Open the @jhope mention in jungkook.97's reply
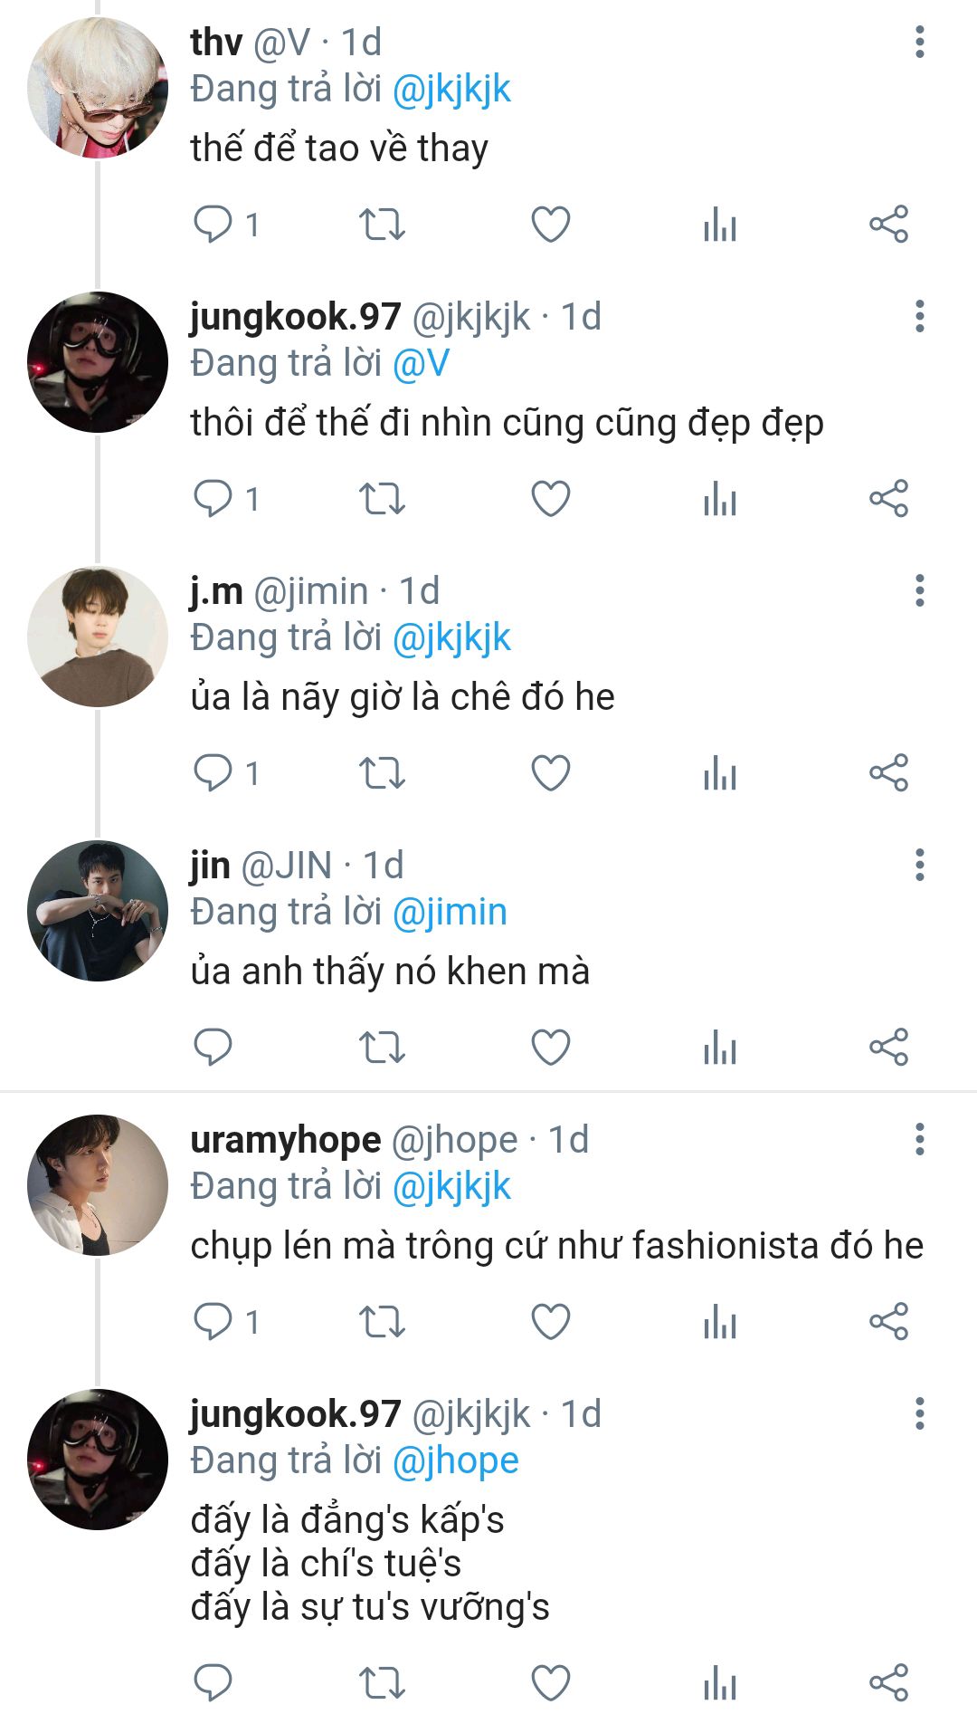This screenshot has height=1714, width=977. 456,1461
